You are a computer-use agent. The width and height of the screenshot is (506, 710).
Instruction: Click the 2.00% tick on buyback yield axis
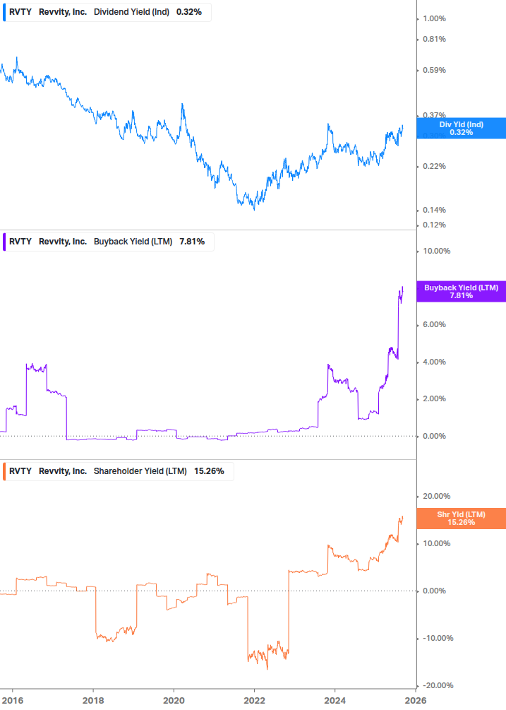tap(434, 399)
